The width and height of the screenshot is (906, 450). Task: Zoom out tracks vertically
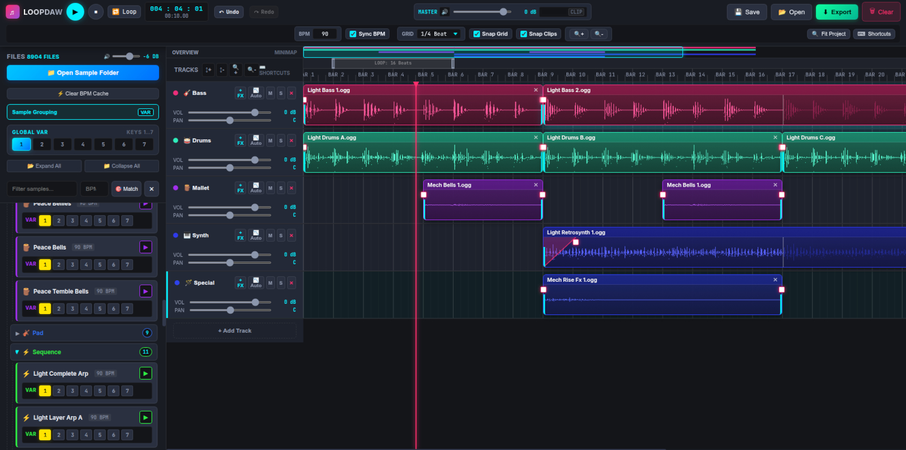[251, 69]
